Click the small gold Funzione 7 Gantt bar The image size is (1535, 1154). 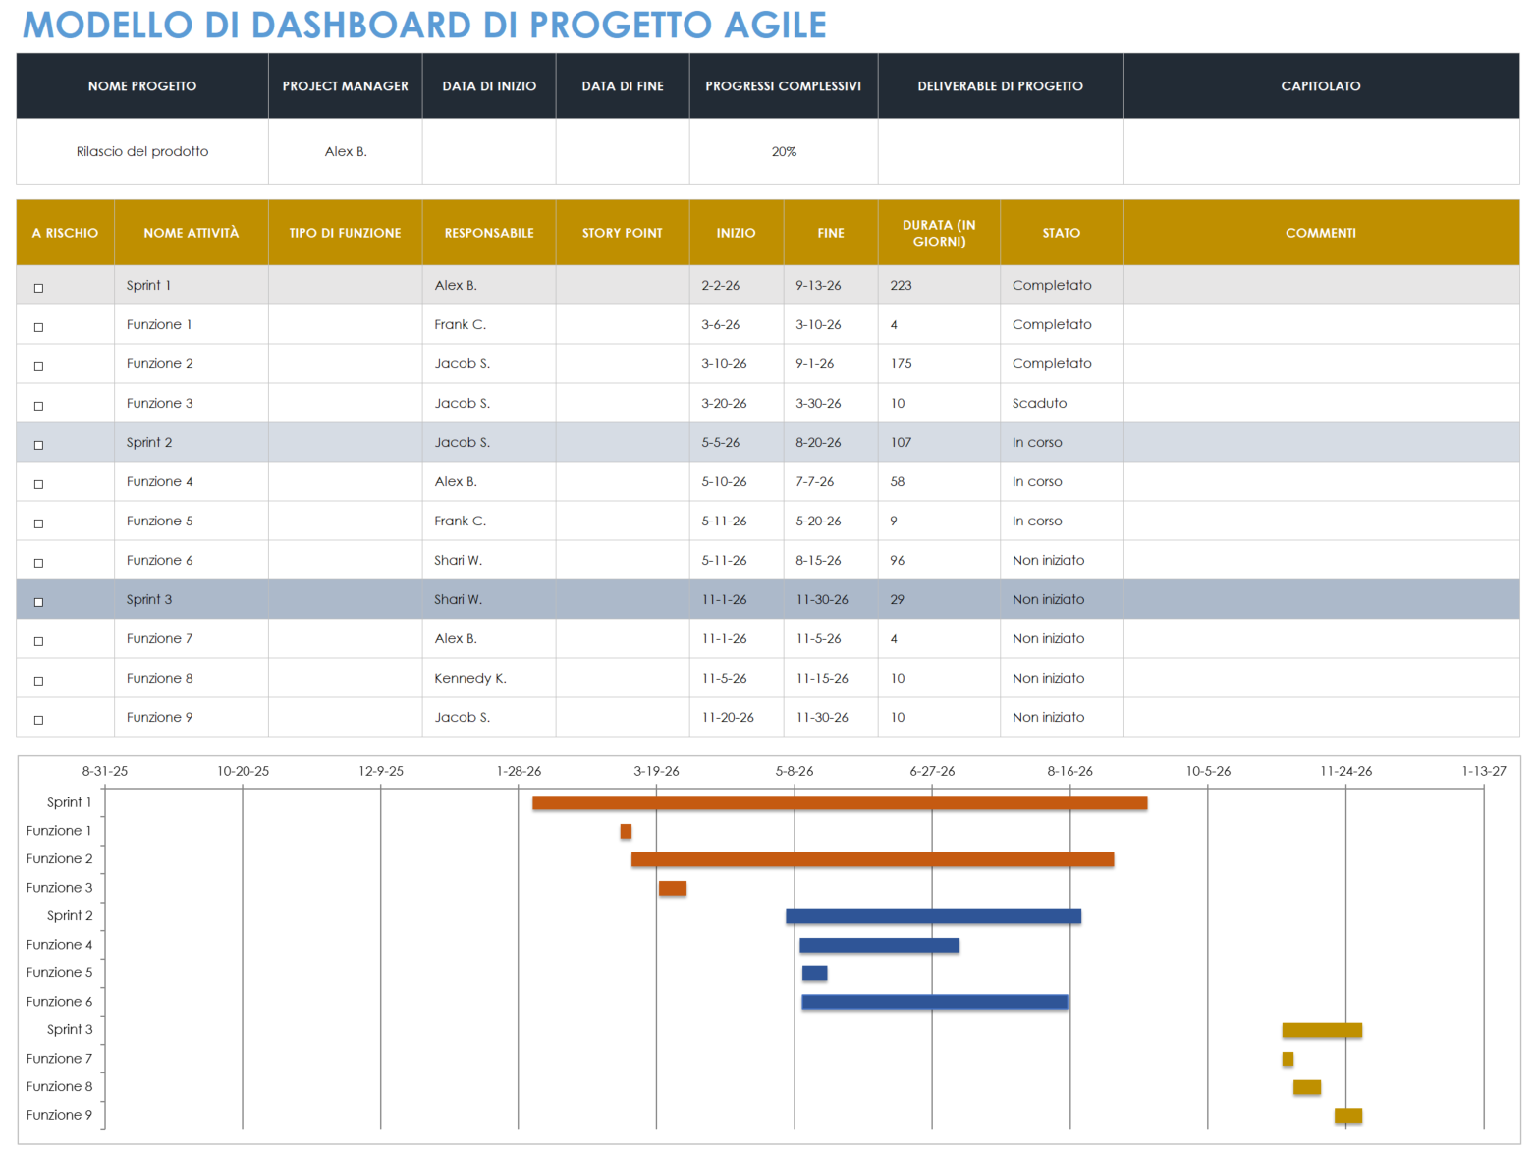pyautogui.click(x=1288, y=1059)
